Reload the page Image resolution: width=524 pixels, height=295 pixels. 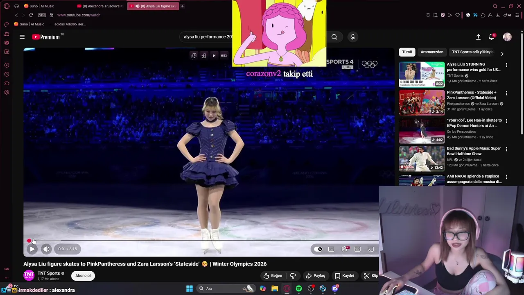31,15
